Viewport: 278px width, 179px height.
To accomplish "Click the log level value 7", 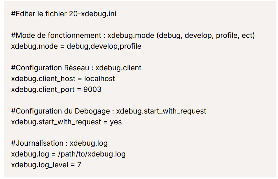I will (79, 165).
